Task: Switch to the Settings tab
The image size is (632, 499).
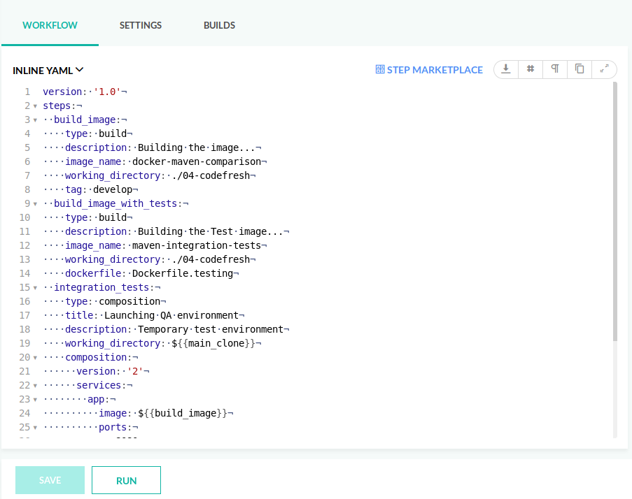Action: pos(140,25)
